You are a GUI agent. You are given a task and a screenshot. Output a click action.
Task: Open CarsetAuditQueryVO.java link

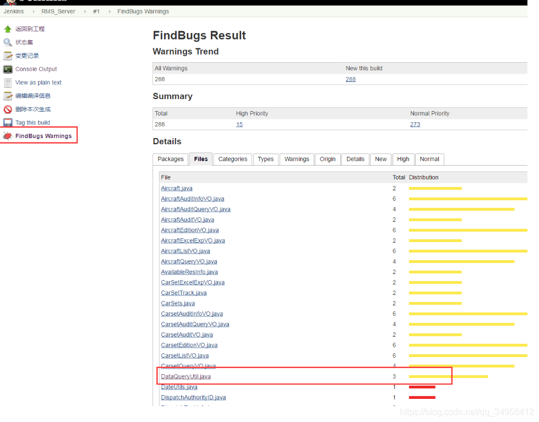click(x=195, y=324)
